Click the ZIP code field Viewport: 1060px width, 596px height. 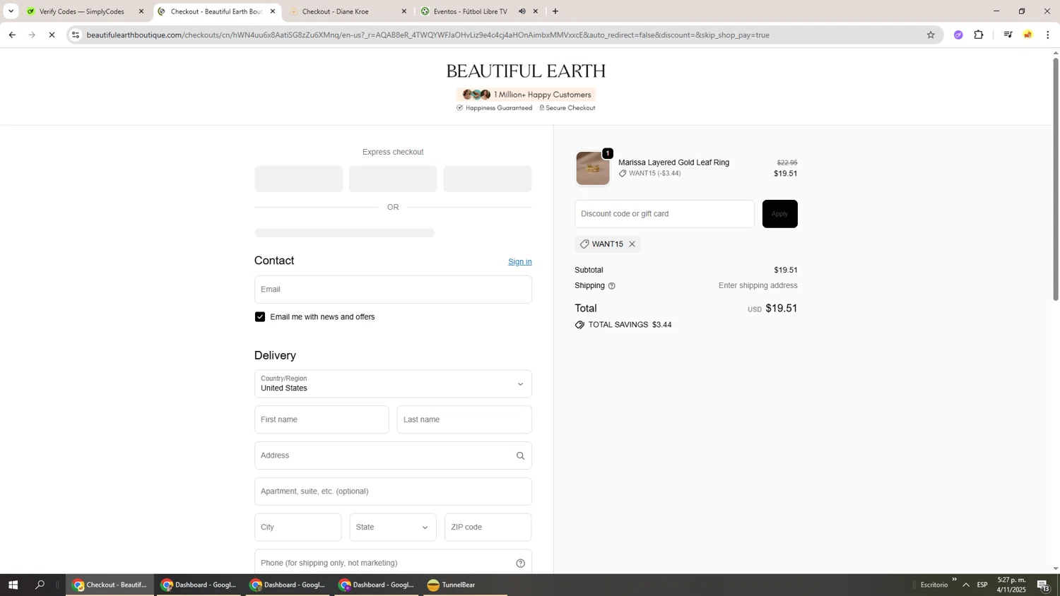pos(488,528)
